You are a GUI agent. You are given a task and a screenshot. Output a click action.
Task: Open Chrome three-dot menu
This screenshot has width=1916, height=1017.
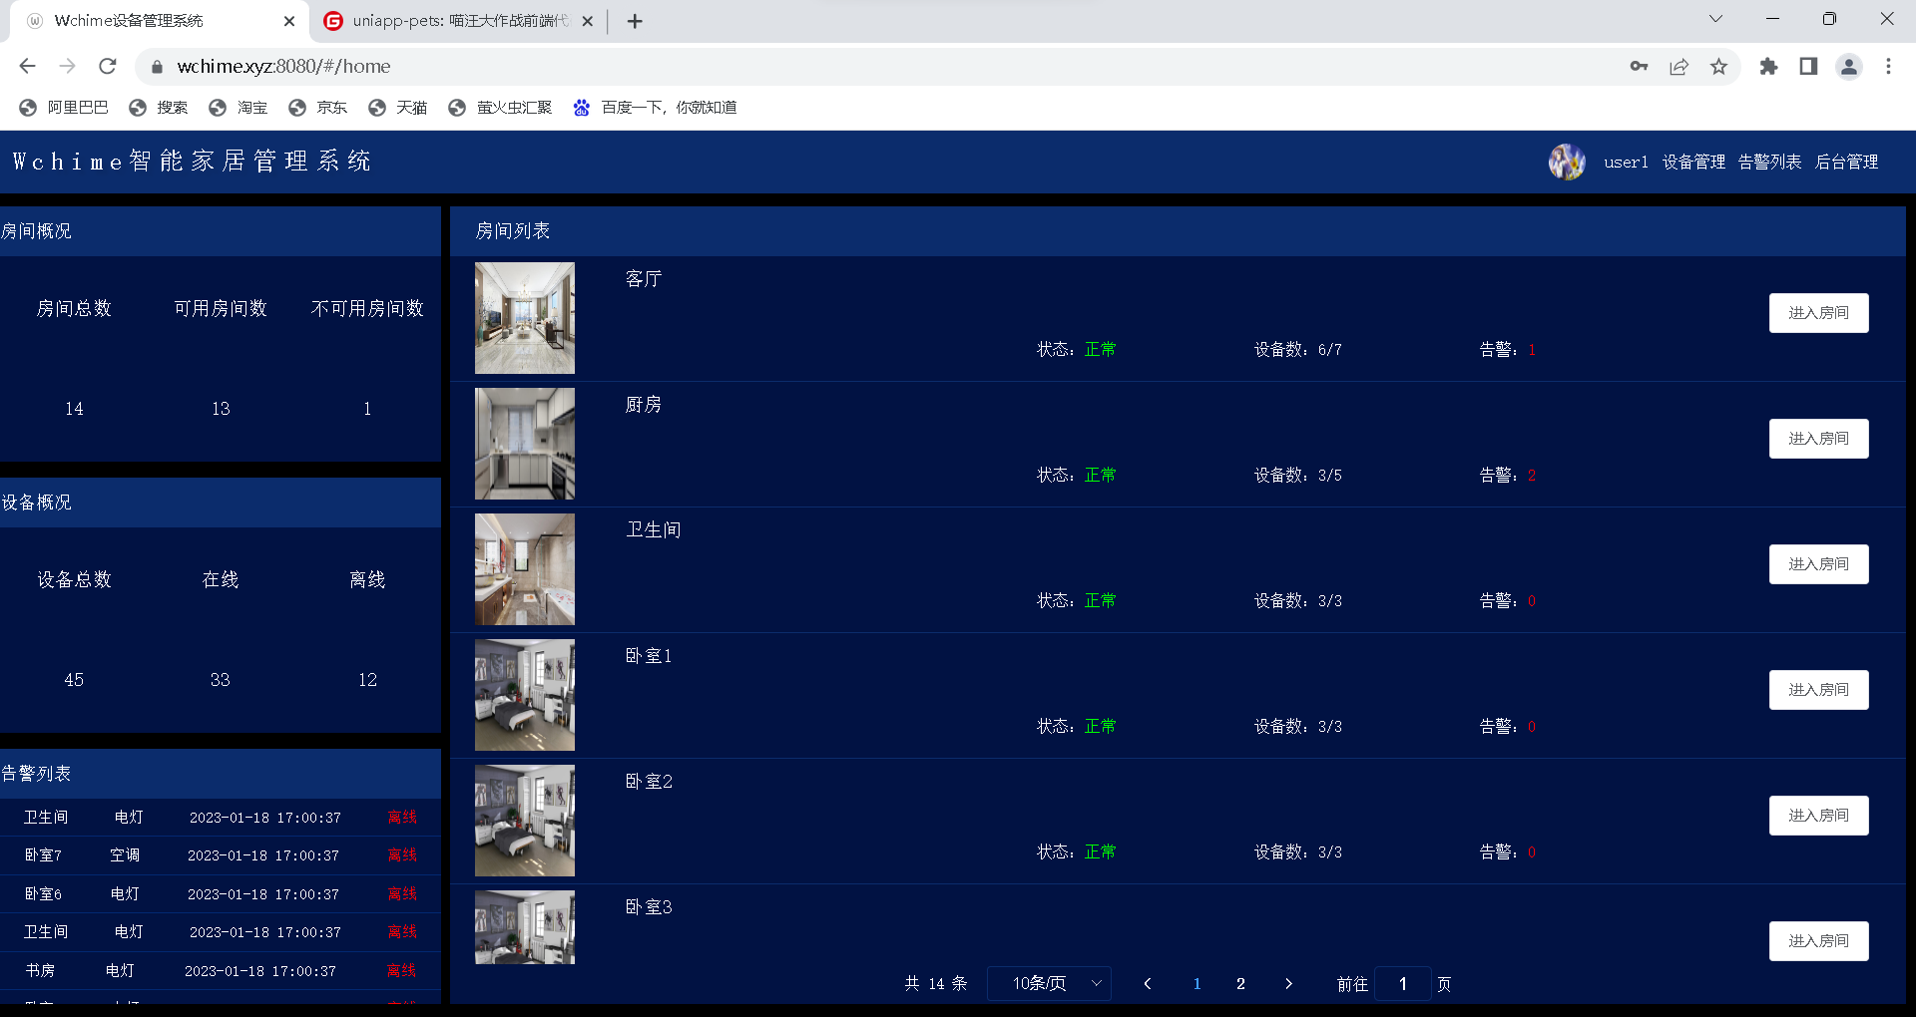1888,66
